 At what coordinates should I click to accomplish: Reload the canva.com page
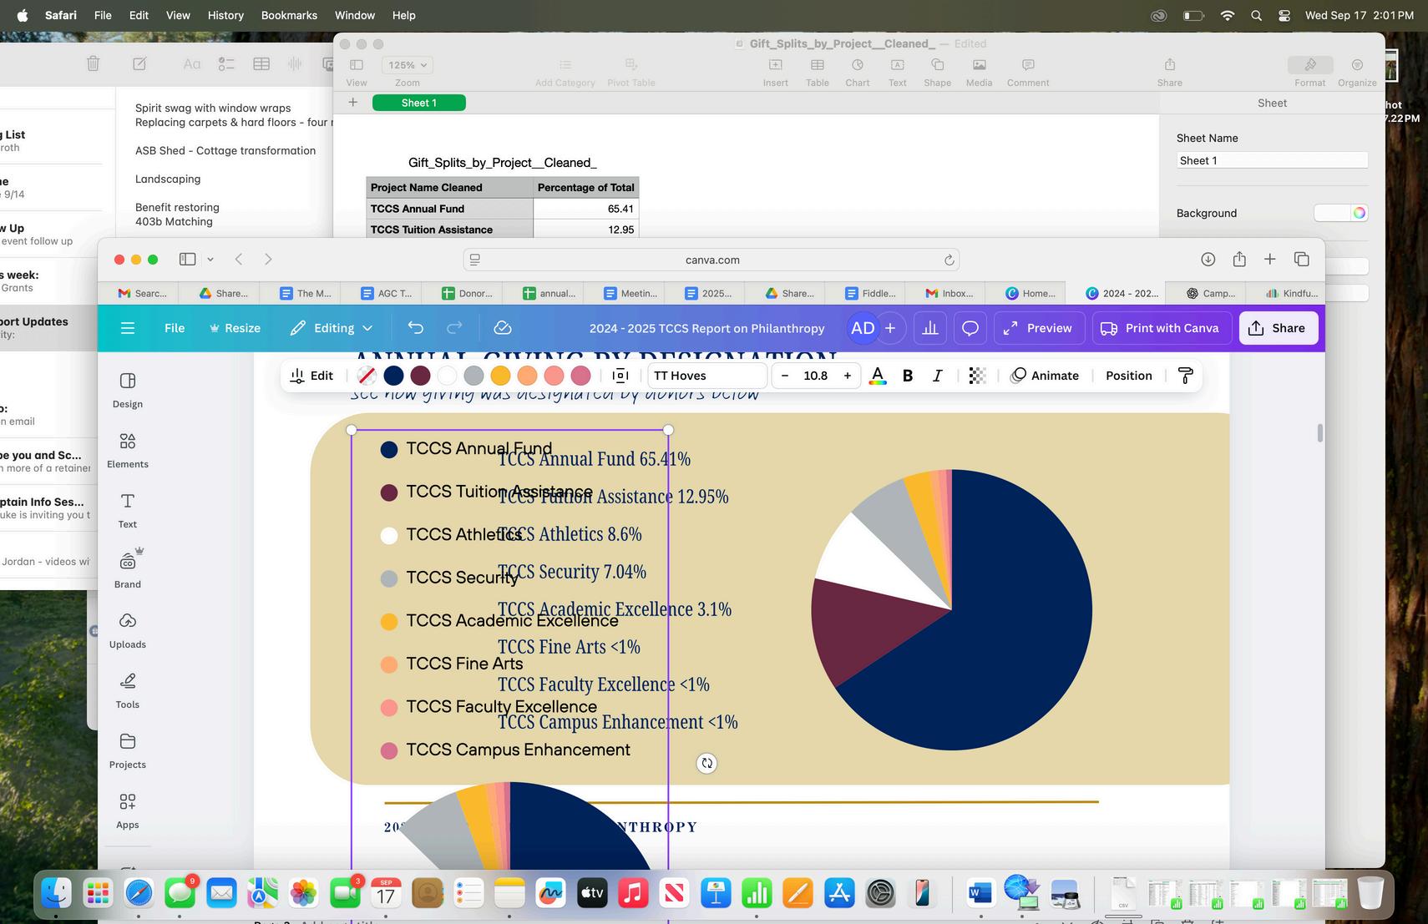click(x=949, y=260)
